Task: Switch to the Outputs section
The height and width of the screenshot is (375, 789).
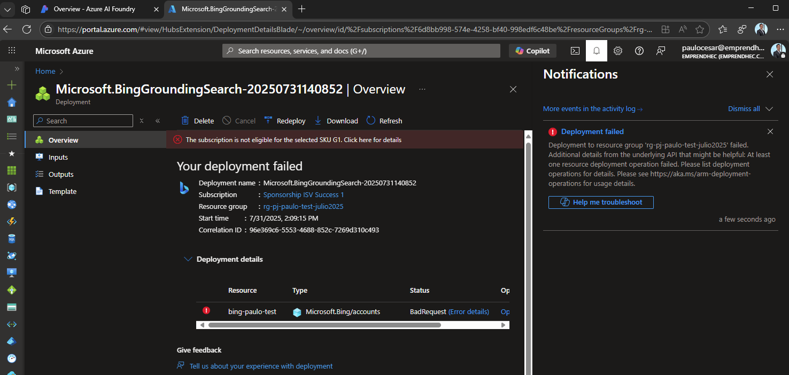Action: coord(60,174)
